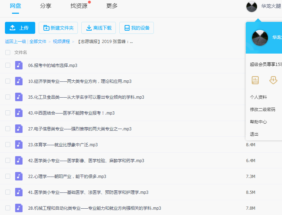Open the large avatar in the blue profile card
The image size is (282, 215).
point(260,38)
